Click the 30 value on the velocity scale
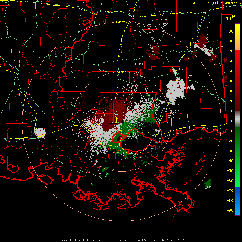The height and width of the screenshot is (242, 242). [x=231, y=91]
